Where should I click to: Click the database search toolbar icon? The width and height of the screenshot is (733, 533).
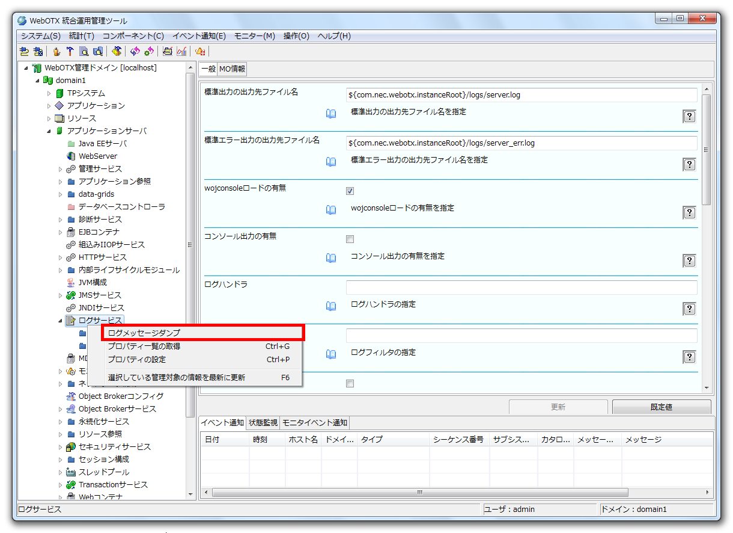99,51
